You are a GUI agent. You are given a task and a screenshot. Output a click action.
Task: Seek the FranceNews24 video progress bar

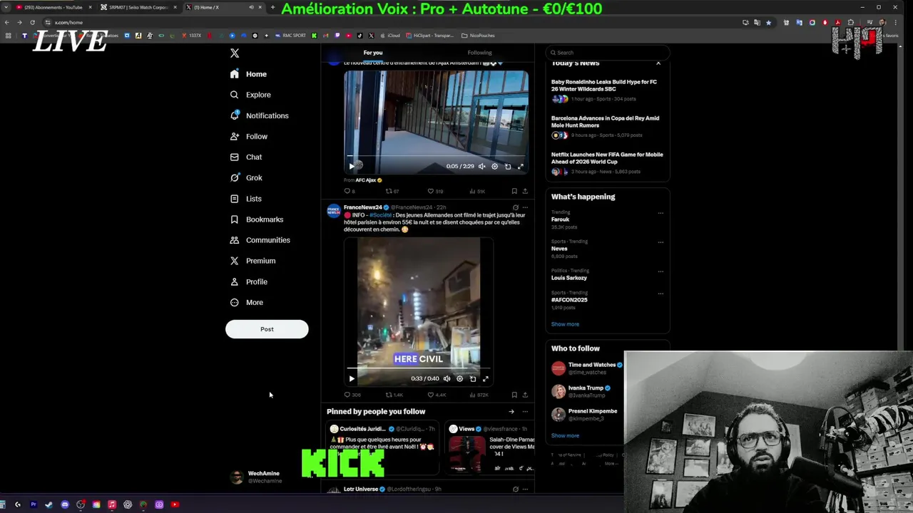click(419, 368)
